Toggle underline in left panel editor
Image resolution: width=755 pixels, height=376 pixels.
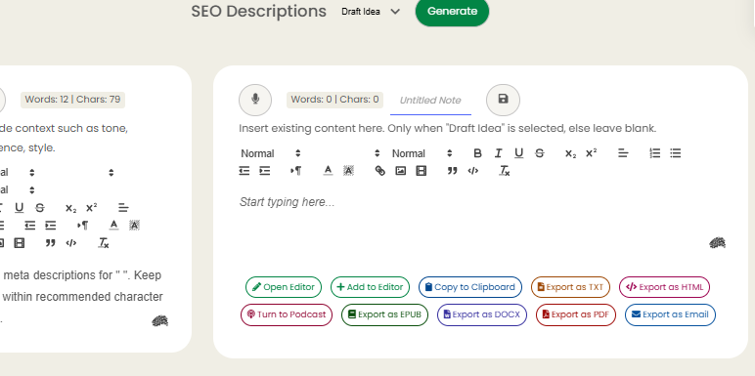point(20,208)
